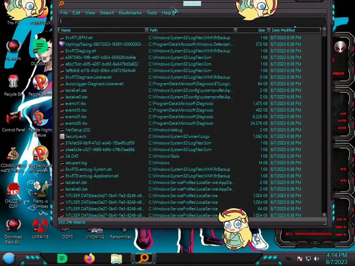Click the results list scroll-up arrow

[x=324, y=29]
